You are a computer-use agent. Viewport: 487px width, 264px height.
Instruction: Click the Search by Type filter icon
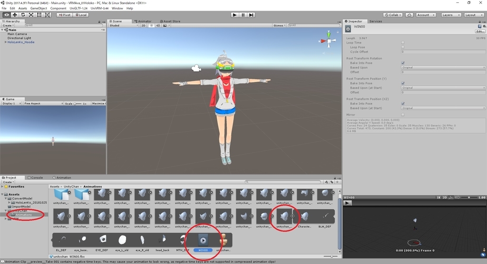tap(326, 182)
